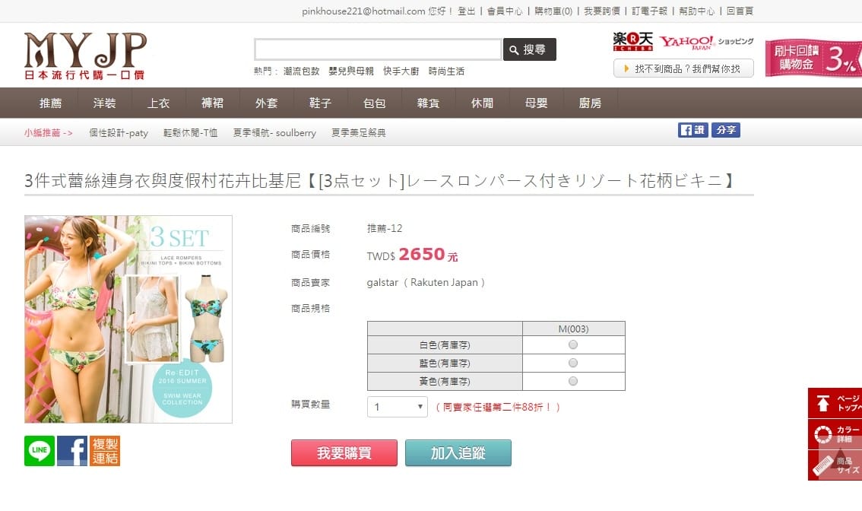Click the MY JP site logo

[x=85, y=56]
